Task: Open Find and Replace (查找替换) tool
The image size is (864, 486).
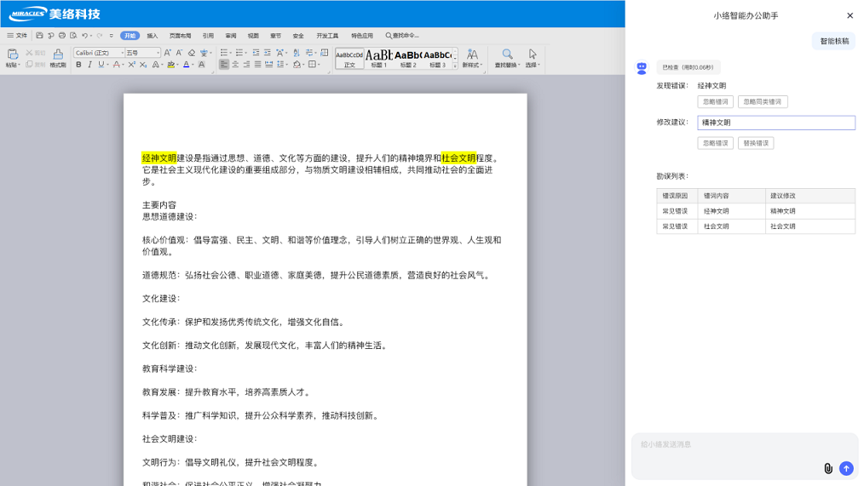Action: (x=507, y=55)
